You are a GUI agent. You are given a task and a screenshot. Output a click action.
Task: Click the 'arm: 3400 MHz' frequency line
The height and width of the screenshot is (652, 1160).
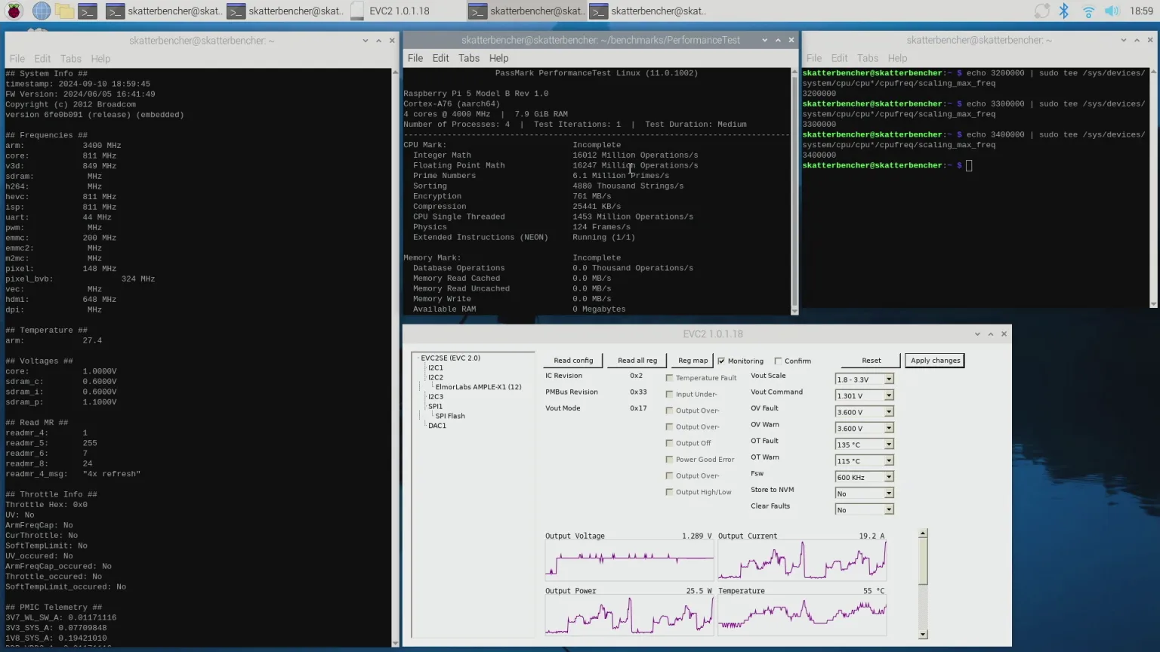pyautogui.click(x=63, y=146)
